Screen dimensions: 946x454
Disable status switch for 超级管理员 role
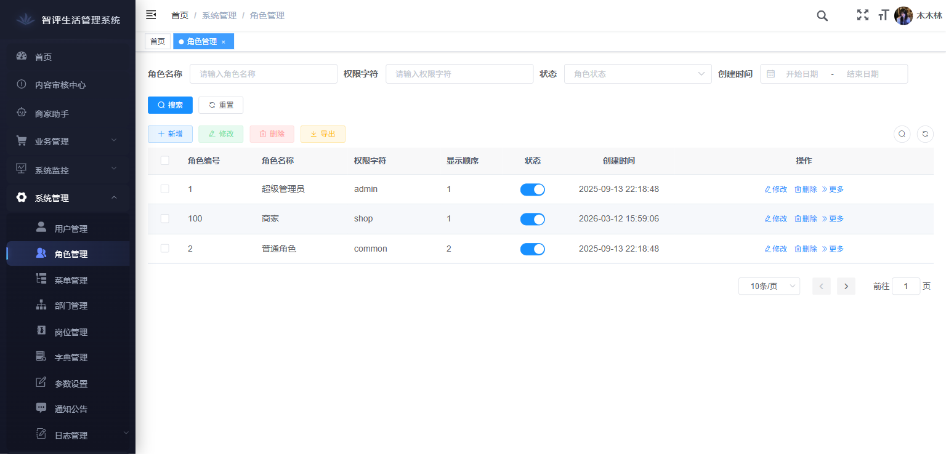pos(533,189)
